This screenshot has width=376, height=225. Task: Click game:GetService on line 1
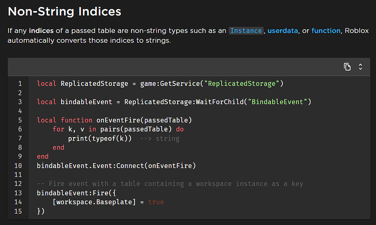click(170, 84)
